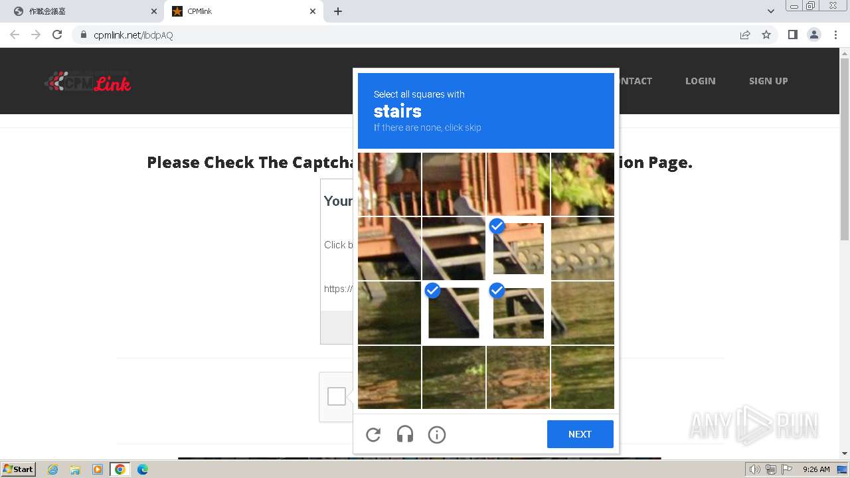Open the captcha help info icon
Image resolution: width=850 pixels, height=478 pixels.
[x=437, y=435]
